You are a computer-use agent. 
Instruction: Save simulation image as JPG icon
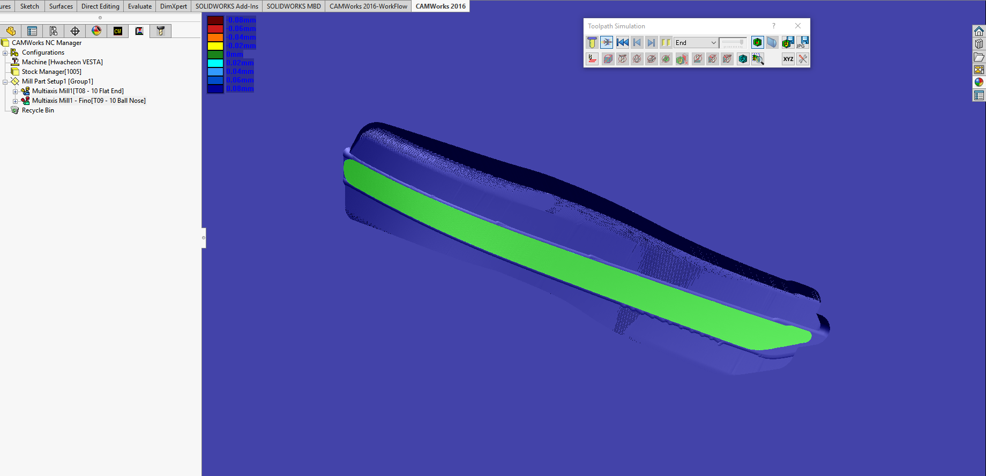803,43
